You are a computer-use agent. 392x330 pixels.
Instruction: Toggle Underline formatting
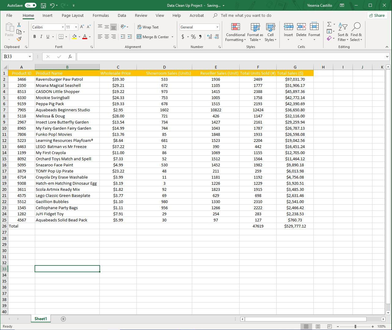pyautogui.click(x=48, y=37)
